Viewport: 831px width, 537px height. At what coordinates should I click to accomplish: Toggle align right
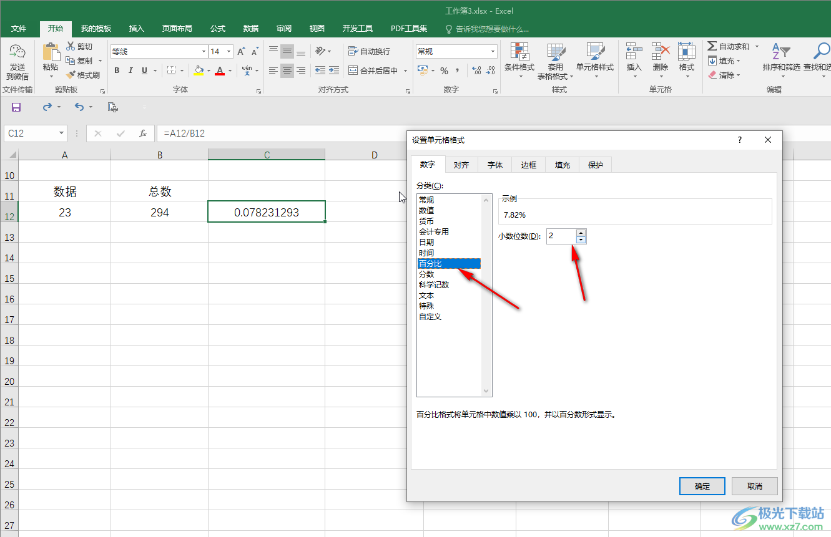click(301, 70)
